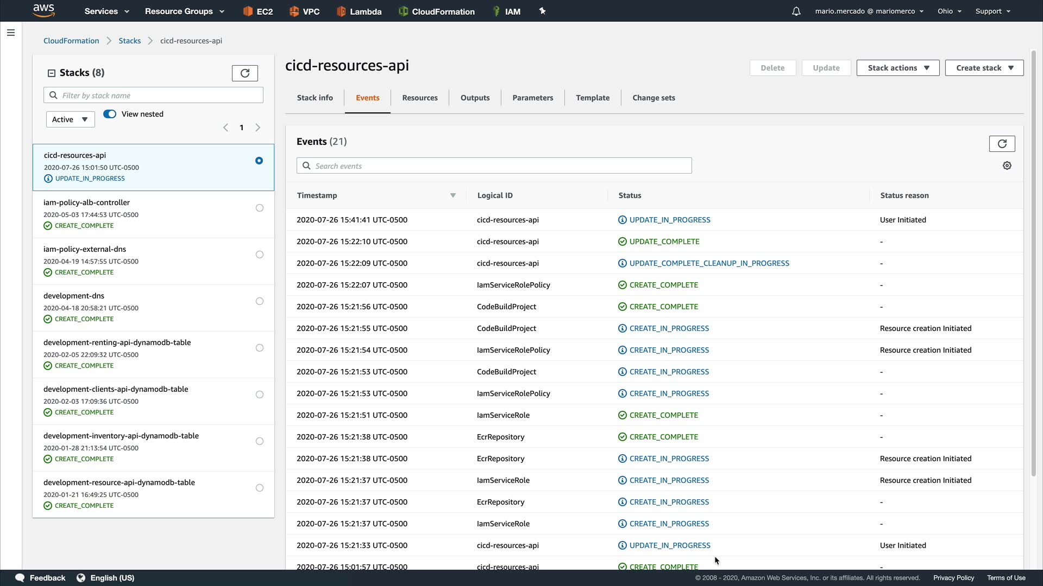Click the AWS logo home icon
This screenshot has width=1043, height=586.
click(44, 10)
